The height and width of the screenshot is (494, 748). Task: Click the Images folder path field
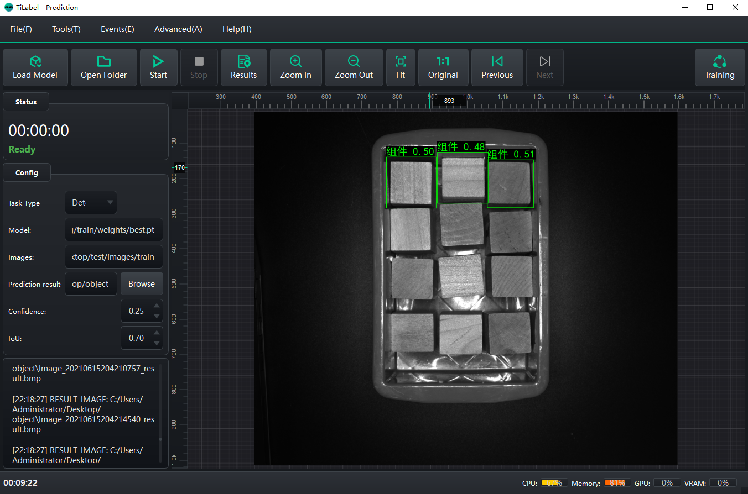[113, 257]
